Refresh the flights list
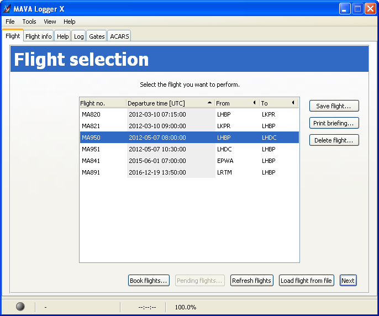 click(x=251, y=281)
